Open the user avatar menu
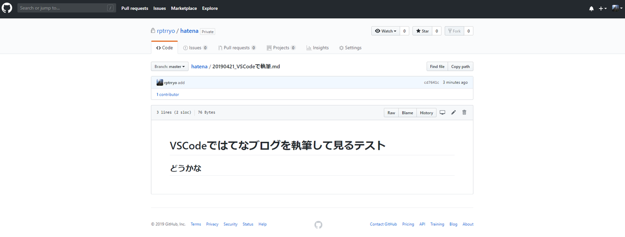The height and width of the screenshot is (237, 625). (617, 9)
